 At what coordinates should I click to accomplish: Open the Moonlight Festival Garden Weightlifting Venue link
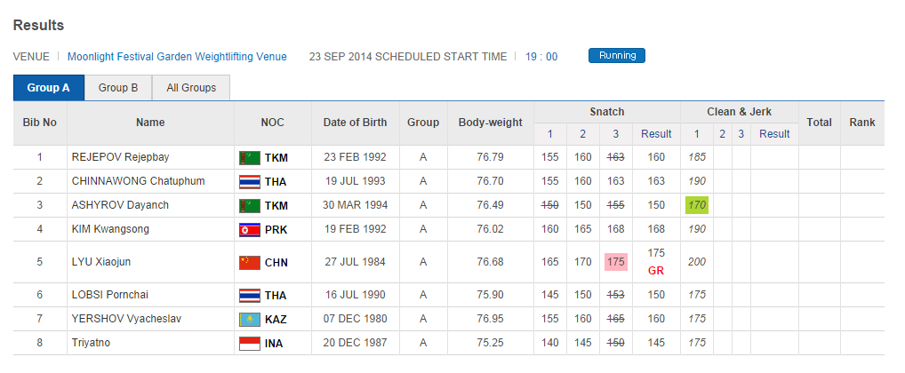pyautogui.click(x=177, y=56)
